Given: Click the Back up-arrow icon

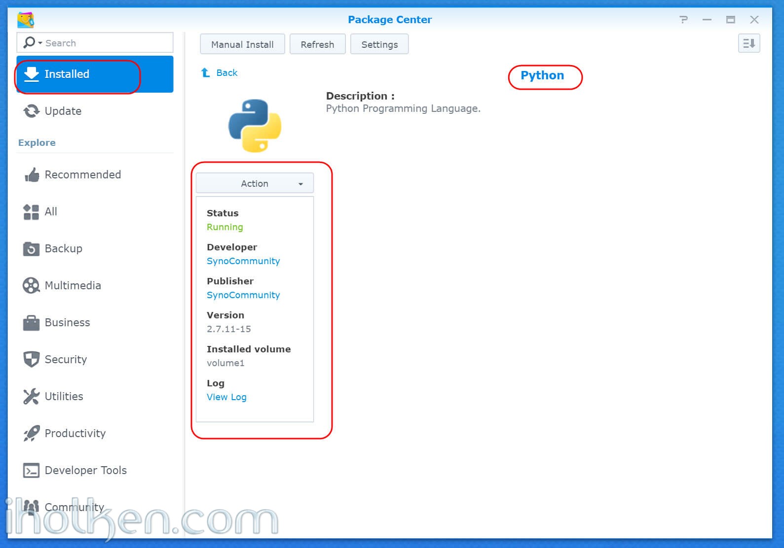Looking at the screenshot, I should coord(205,73).
